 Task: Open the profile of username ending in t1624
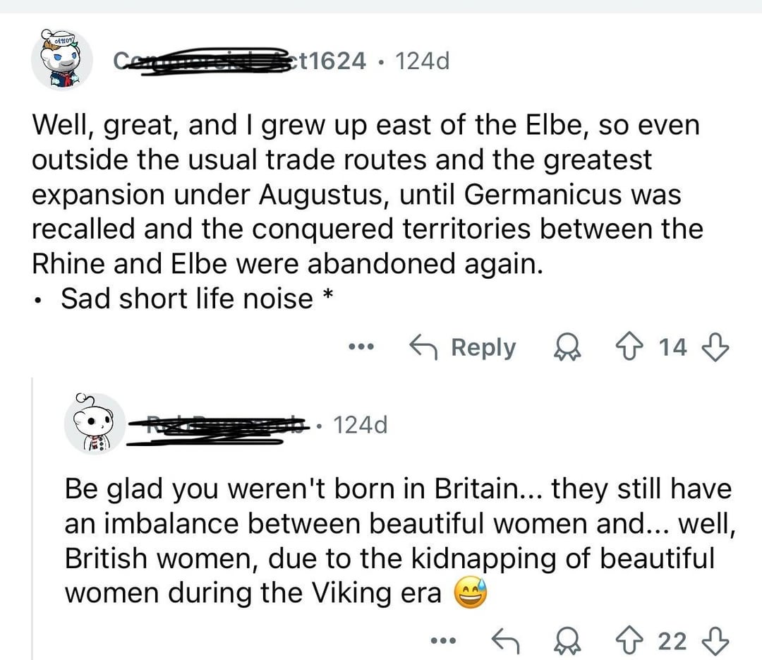[x=240, y=61]
